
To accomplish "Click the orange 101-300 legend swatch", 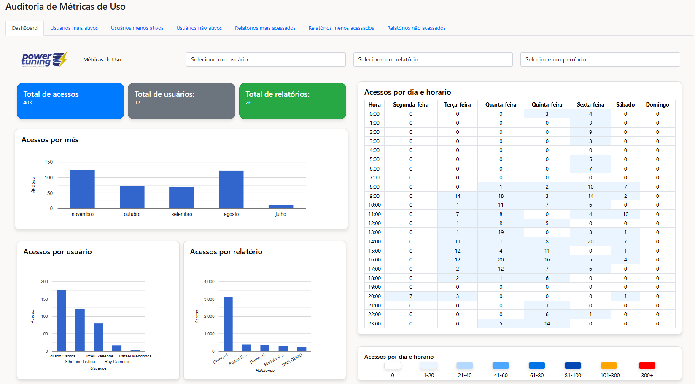I will [x=609, y=365].
